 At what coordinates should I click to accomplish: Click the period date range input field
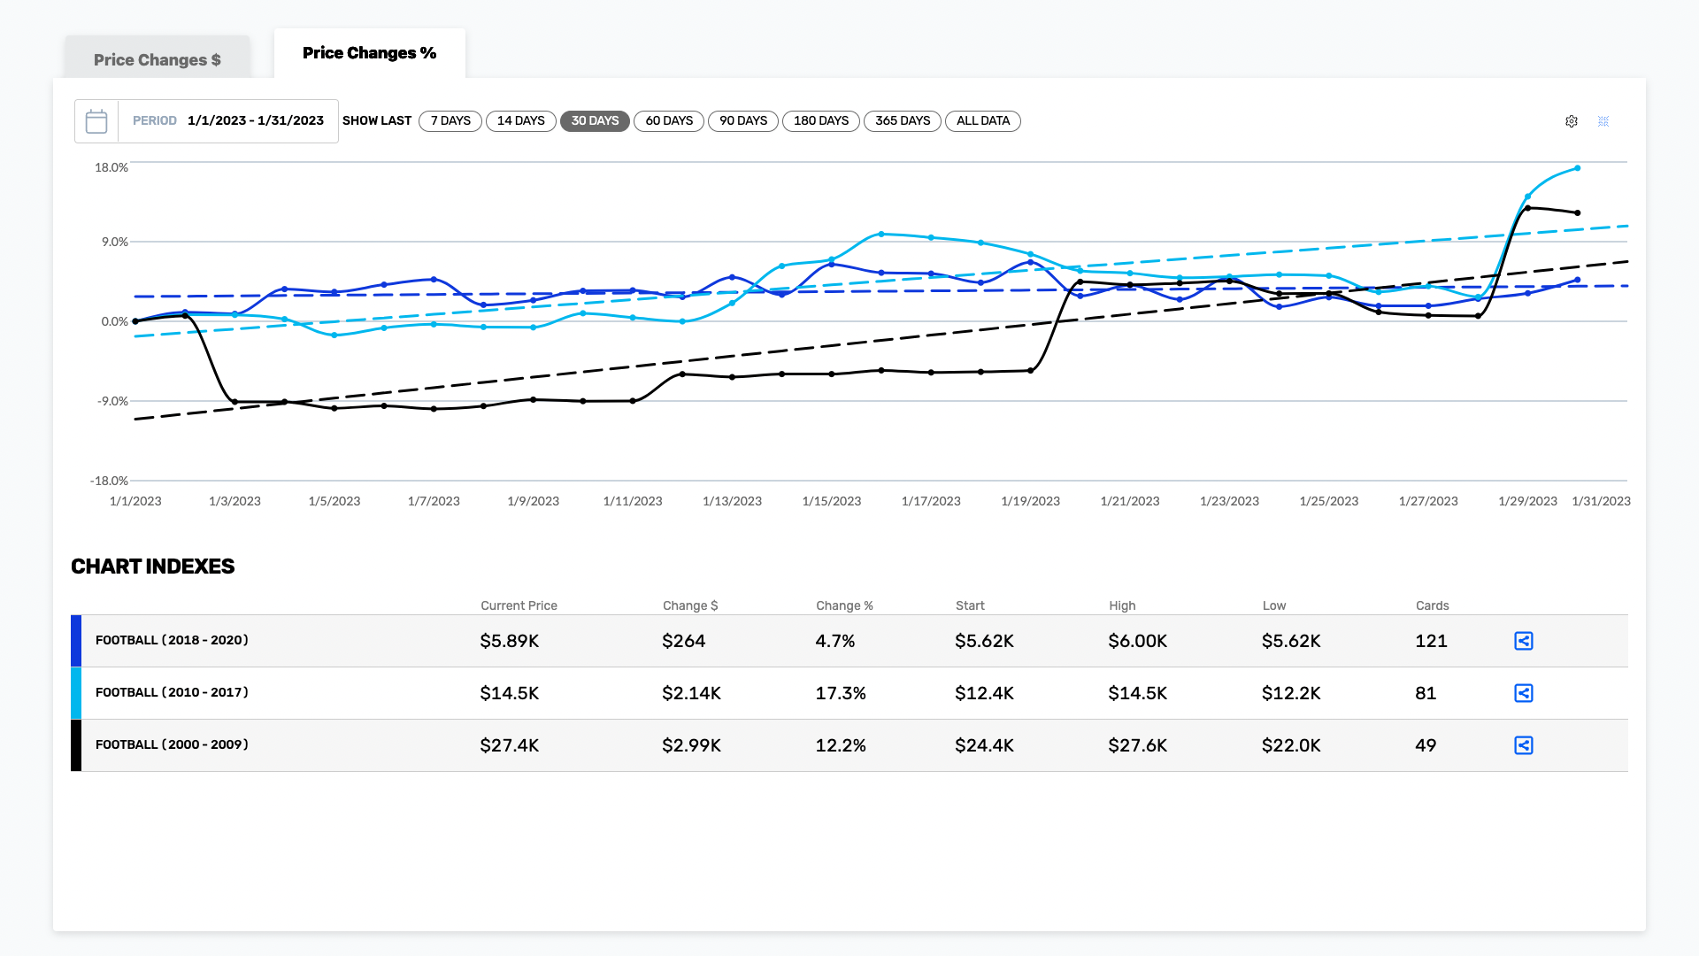254,120
